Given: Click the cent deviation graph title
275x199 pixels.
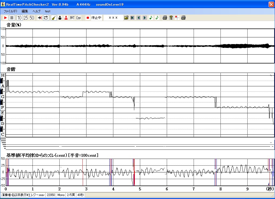Looking at the screenshot, I should click(x=52, y=155).
